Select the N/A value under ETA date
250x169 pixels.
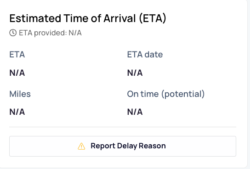tap(135, 73)
